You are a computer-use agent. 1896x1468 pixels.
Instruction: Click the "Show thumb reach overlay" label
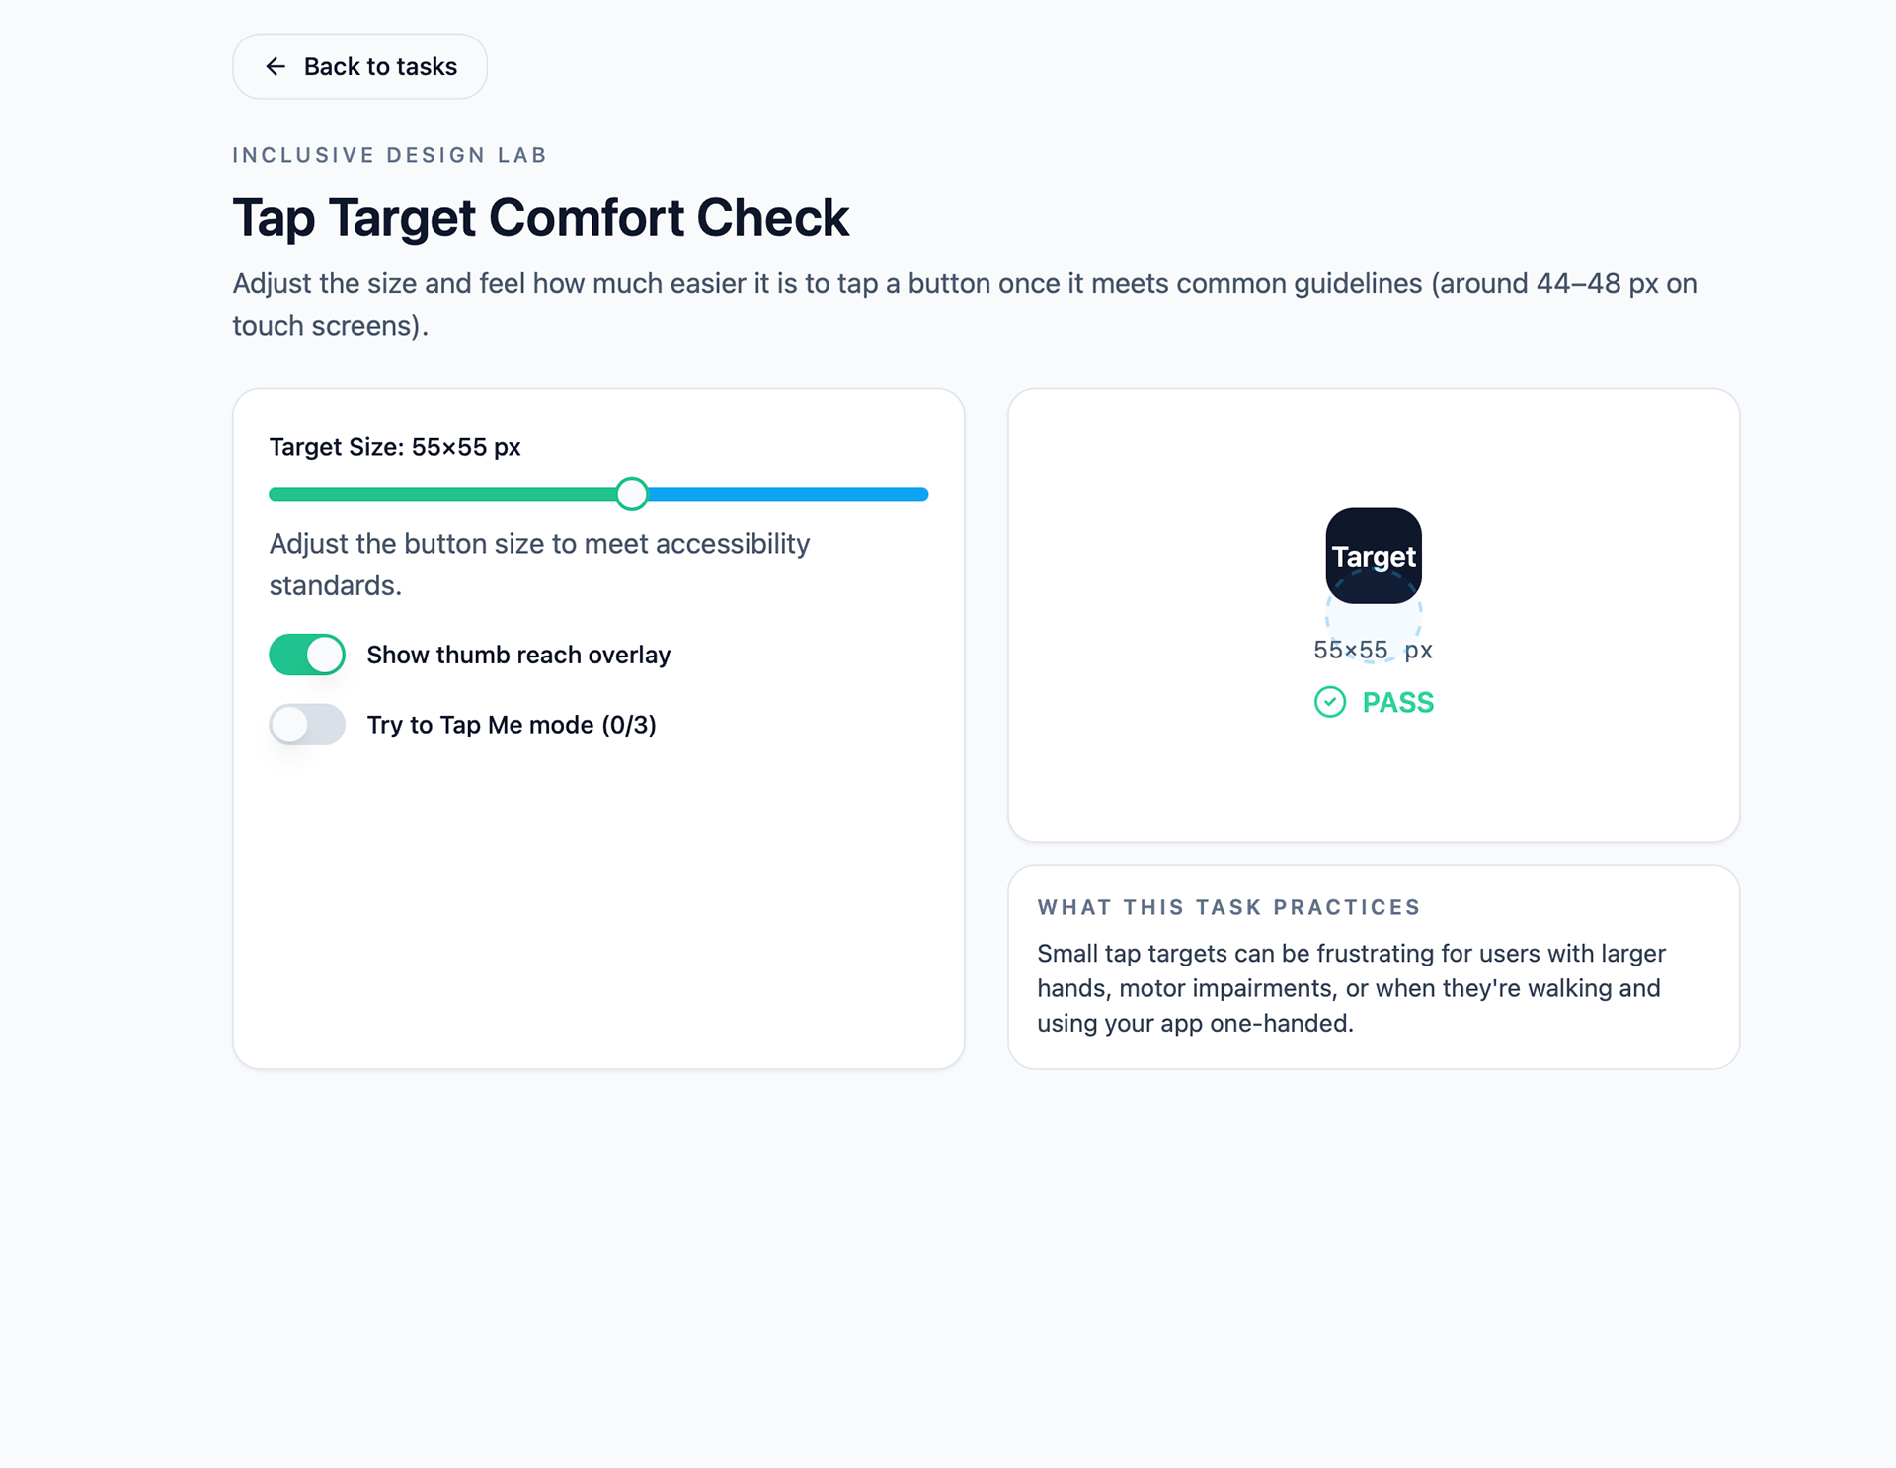coord(518,655)
